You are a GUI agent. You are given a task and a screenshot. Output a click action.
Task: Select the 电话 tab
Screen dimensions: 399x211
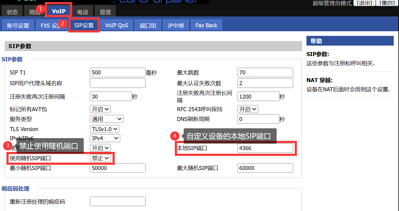coord(82,12)
